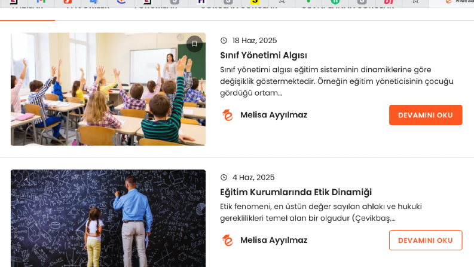Image resolution: width=474 pixels, height=267 pixels.
Task: Open the Sınıf Yönetimi Algısı article title
Action: tap(263, 56)
